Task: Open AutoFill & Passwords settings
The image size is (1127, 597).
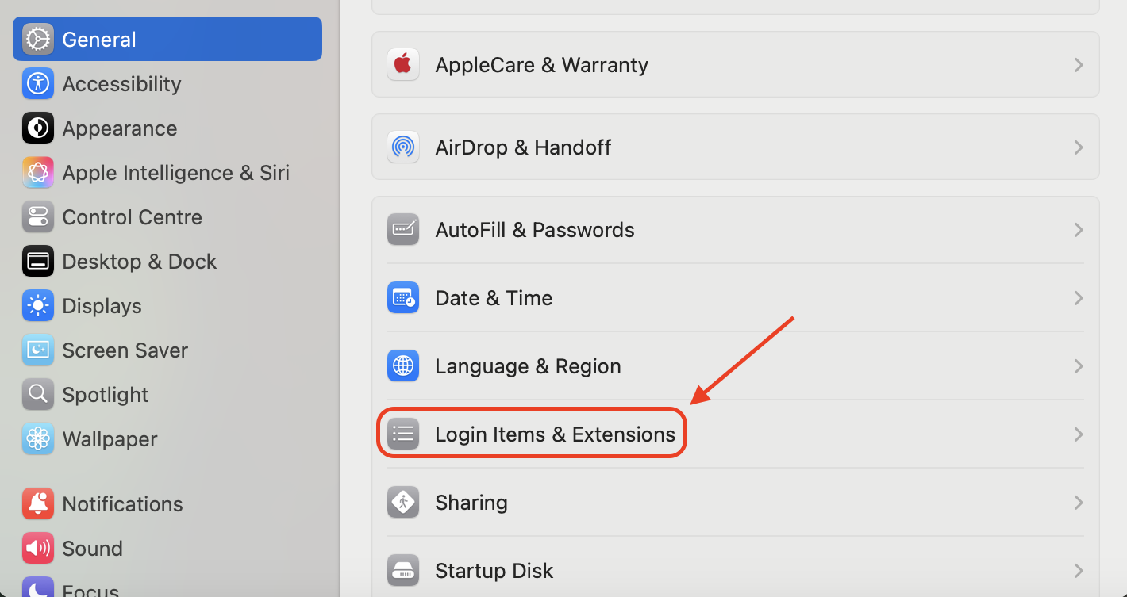Action: tap(534, 229)
